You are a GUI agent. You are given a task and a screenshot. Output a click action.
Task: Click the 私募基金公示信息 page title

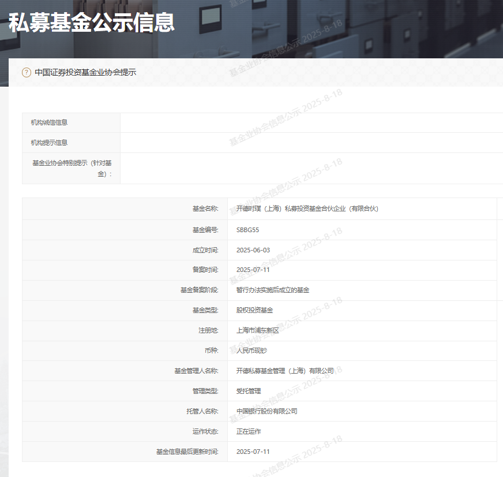[x=92, y=23]
